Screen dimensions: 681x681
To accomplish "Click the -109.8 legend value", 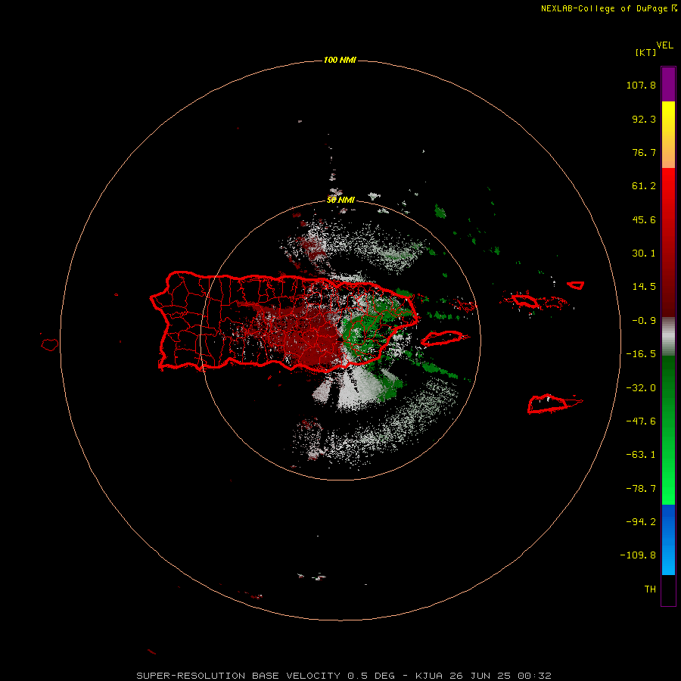I will (x=638, y=555).
